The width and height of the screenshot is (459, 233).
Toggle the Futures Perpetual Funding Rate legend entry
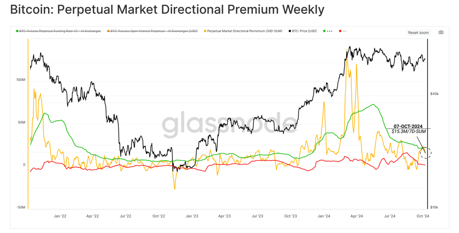(58, 31)
